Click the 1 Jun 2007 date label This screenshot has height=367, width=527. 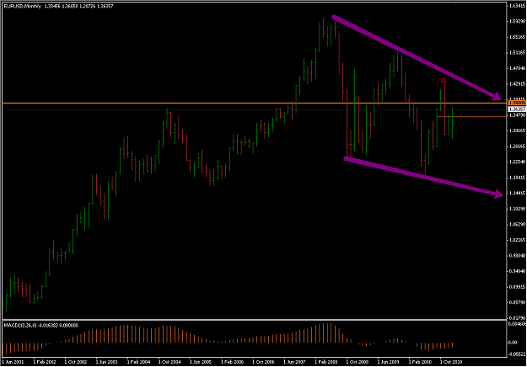click(x=295, y=362)
